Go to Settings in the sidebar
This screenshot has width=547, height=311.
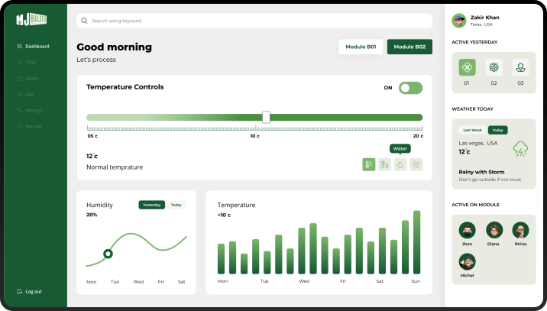(x=34, y=110)
